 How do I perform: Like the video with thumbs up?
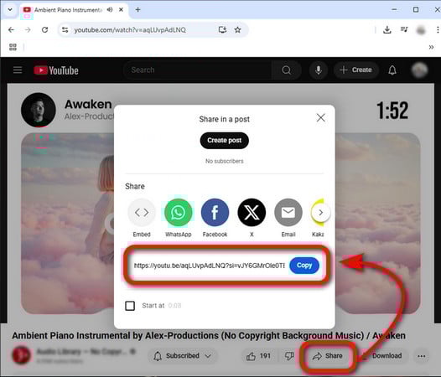pyautogui.click(x=258, y=356)
